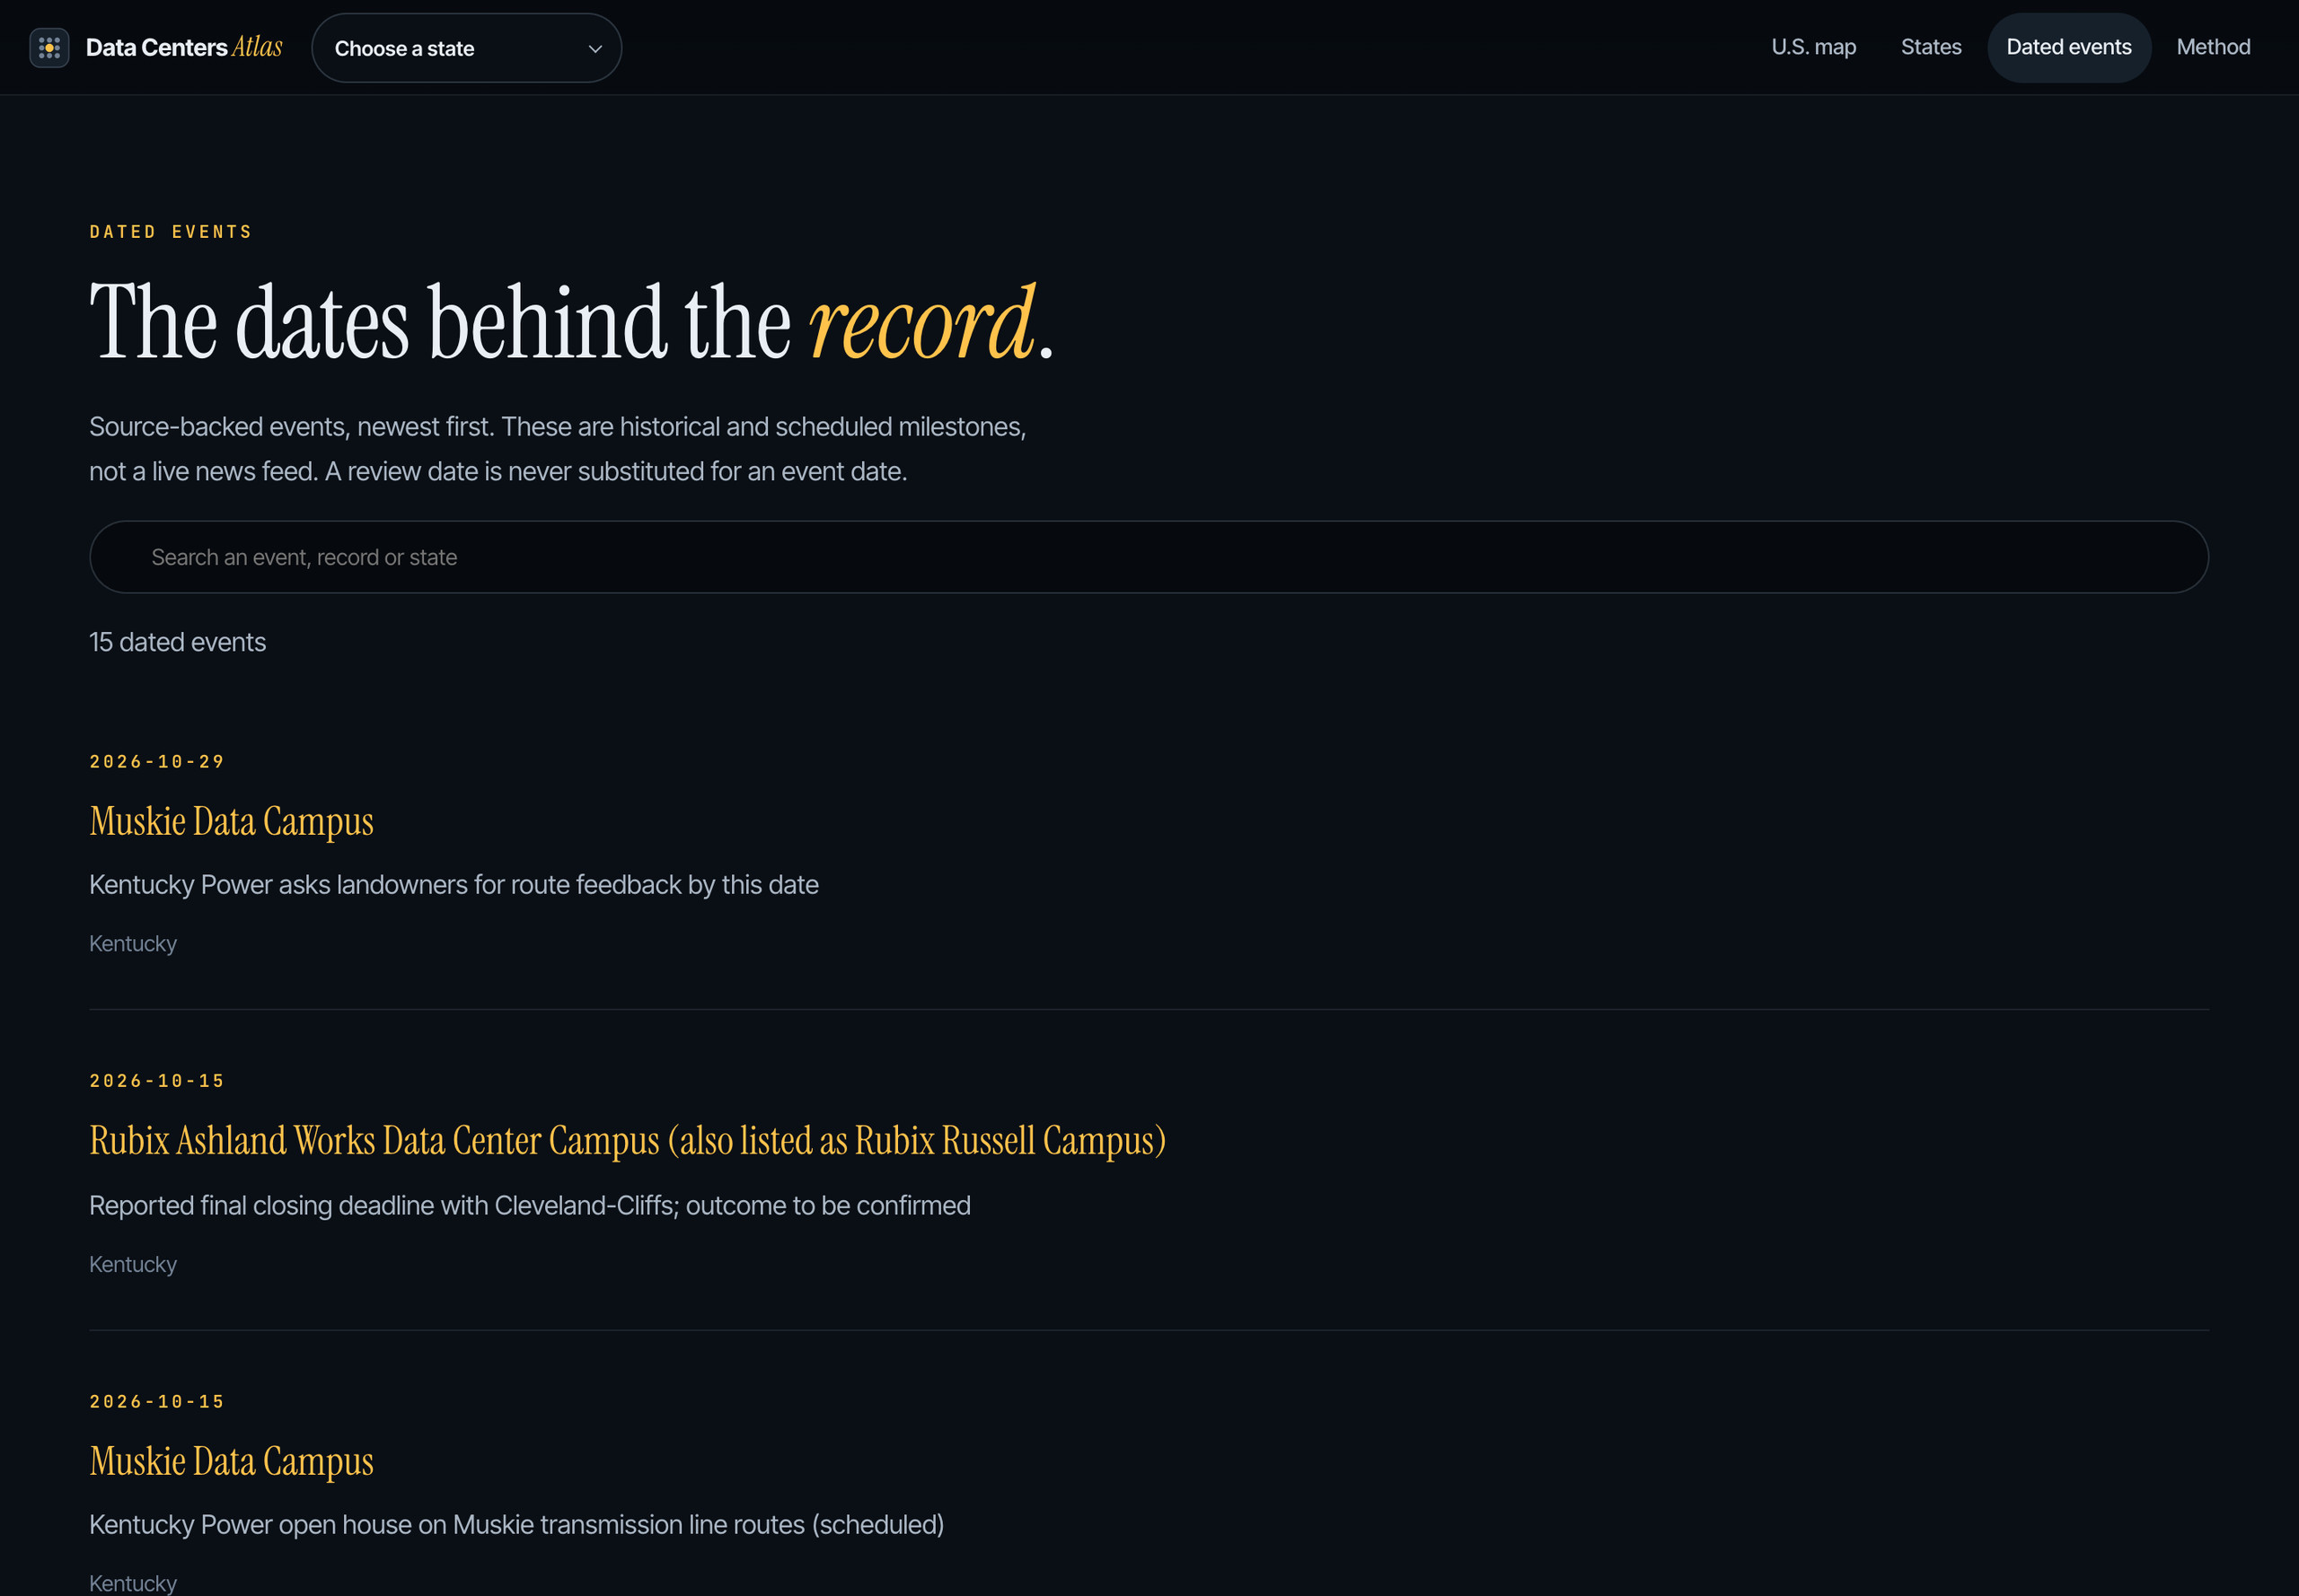Viewport: 2299px width, 1596px height.
Task: Go to the U.S. map page
Action: 1813,47
